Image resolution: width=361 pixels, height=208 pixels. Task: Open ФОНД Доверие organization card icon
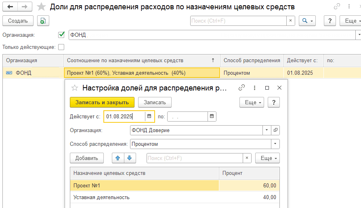(276, 130)
